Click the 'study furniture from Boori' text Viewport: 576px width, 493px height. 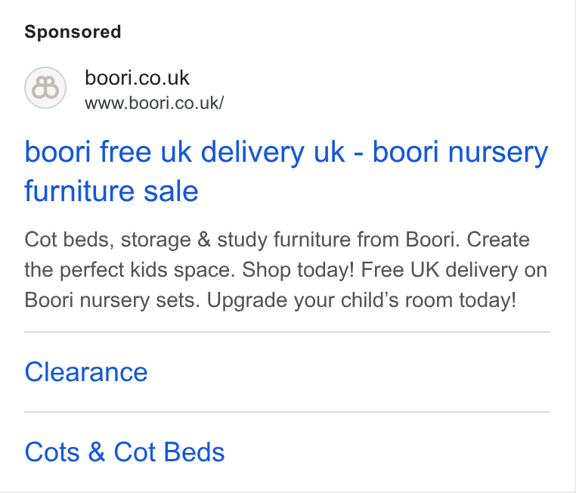[338, 240]
